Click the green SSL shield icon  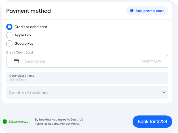click(x=5, y=122)
